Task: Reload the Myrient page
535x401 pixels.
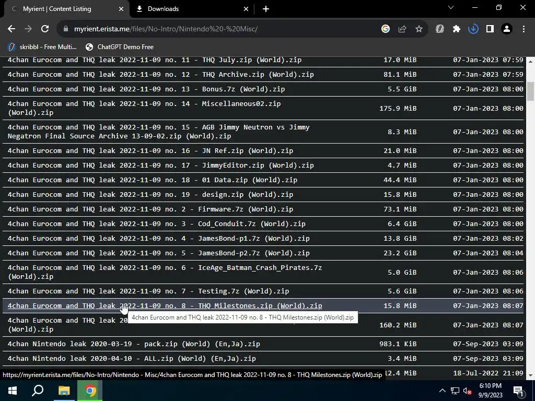Action: click(45, 29)
